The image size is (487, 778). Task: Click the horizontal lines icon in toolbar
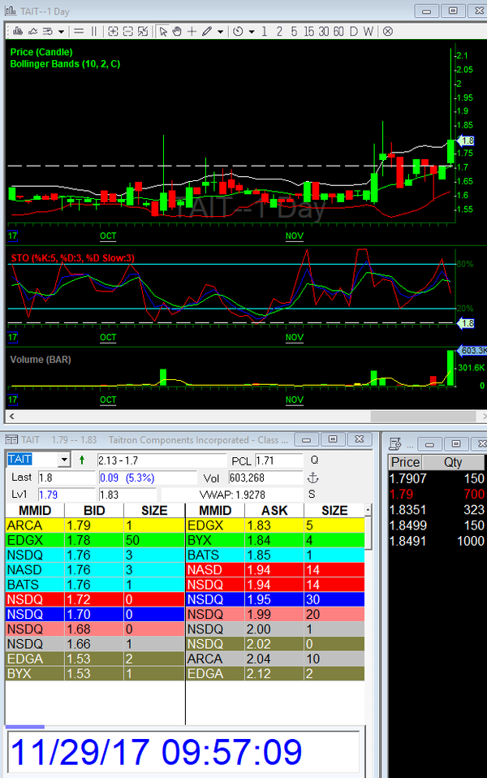click(80, 32)
